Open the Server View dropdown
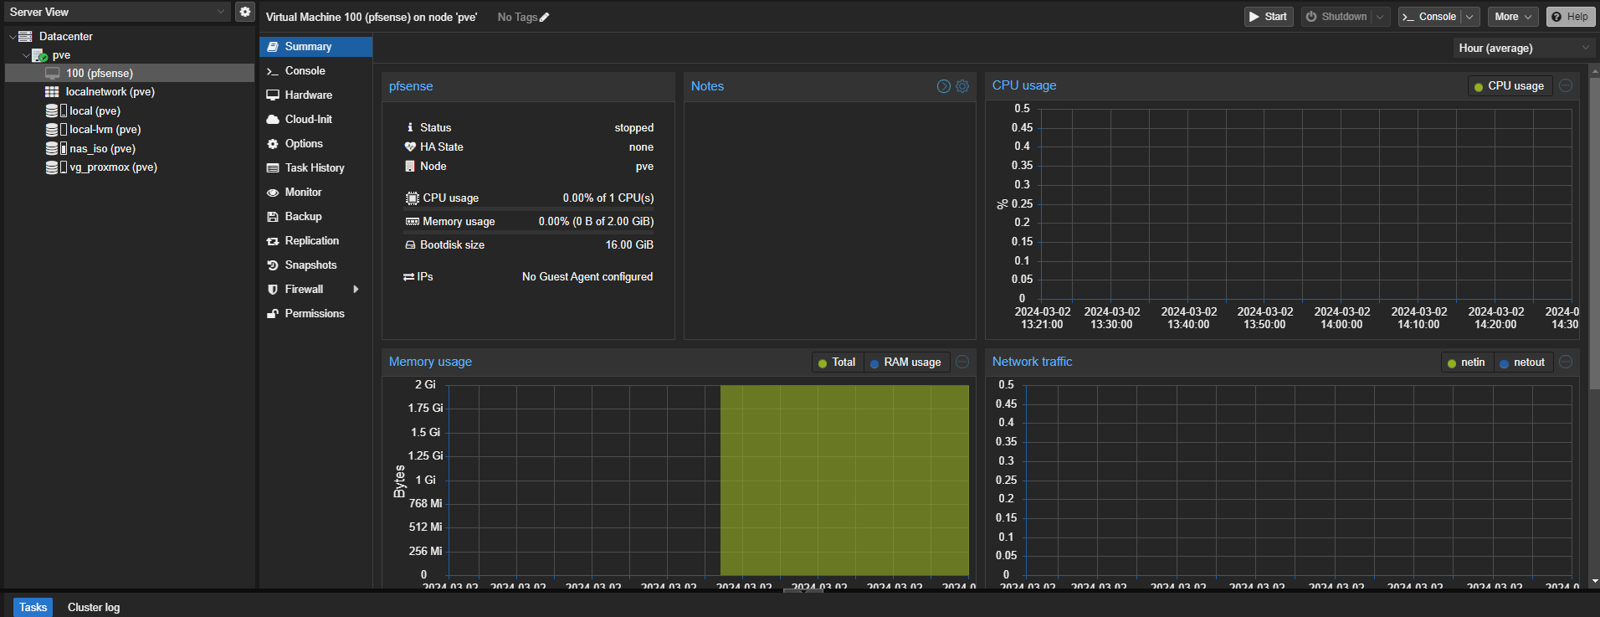Viewport: 1600px width, 617px height. click(221, 12)
